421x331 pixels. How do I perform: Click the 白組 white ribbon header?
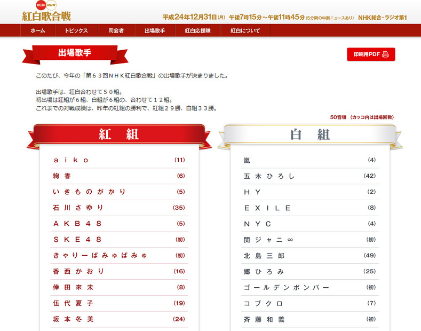(310, 136)
